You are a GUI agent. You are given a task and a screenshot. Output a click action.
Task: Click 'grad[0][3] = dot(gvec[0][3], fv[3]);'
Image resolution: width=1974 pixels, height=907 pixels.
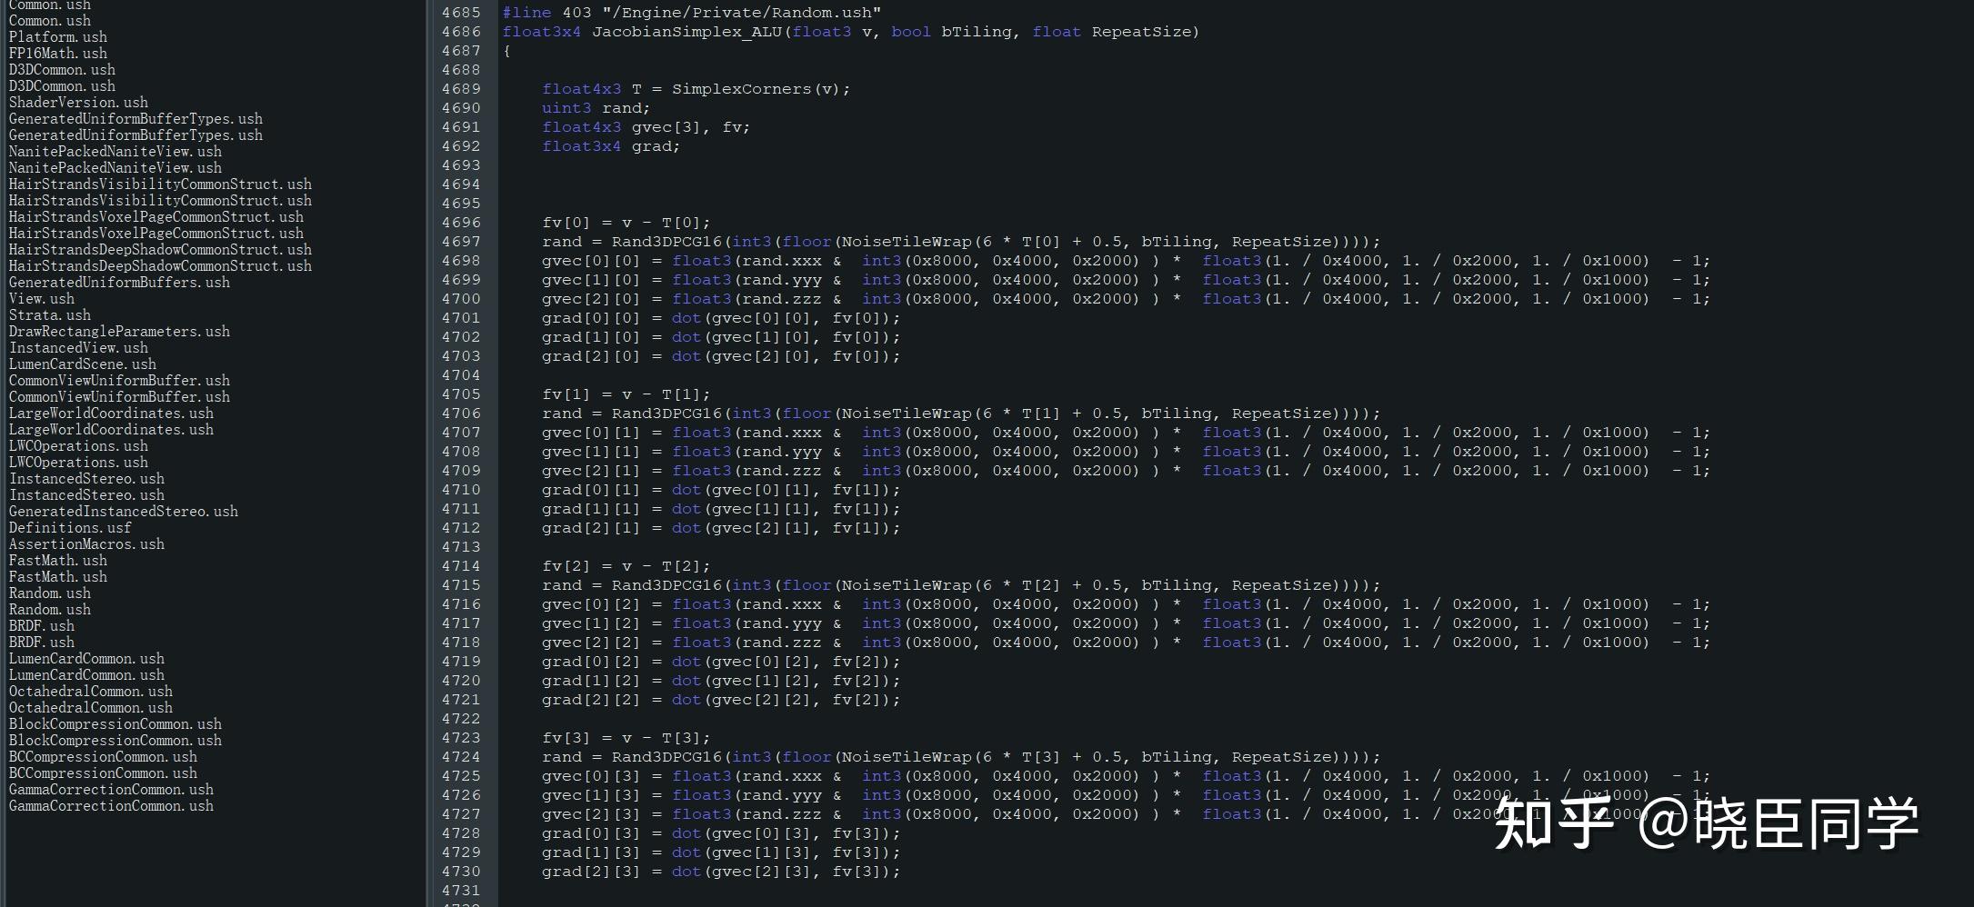pos(722,833)
